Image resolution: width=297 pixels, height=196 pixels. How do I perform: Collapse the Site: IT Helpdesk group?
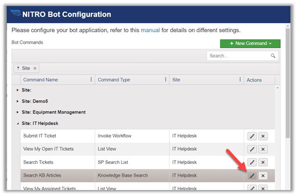point(17,124)
